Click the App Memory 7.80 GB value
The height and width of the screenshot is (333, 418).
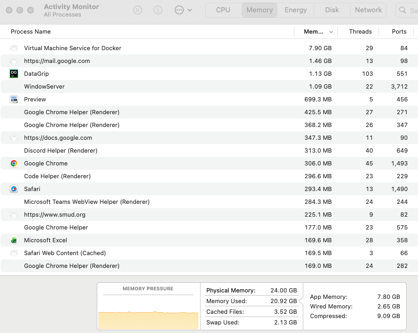(x=389, y=297)
